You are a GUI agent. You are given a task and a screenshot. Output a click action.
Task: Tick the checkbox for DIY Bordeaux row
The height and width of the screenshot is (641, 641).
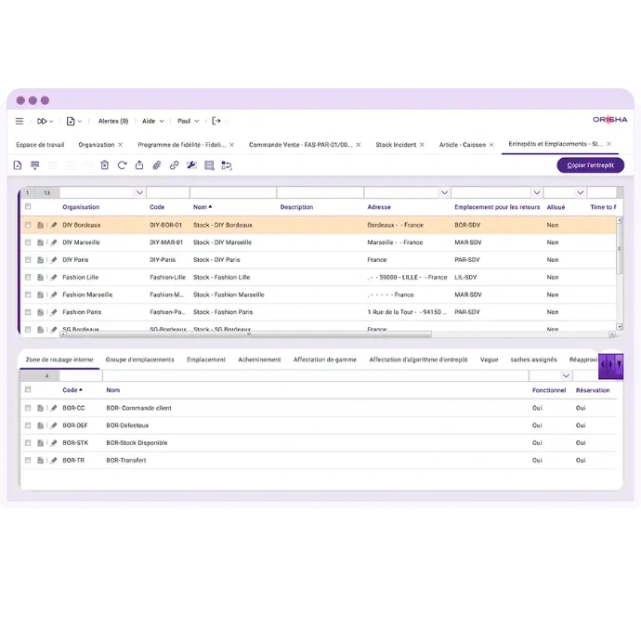coord(28,225)
